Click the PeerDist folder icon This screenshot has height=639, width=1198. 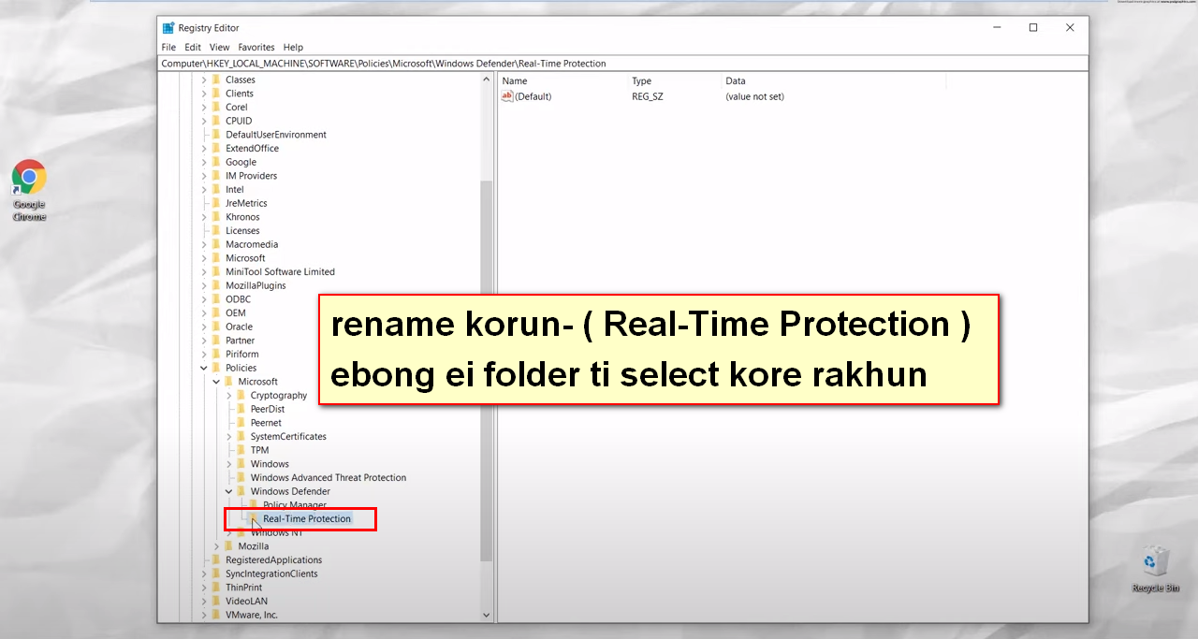[241, 409]
